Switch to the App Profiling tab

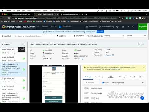111,77
